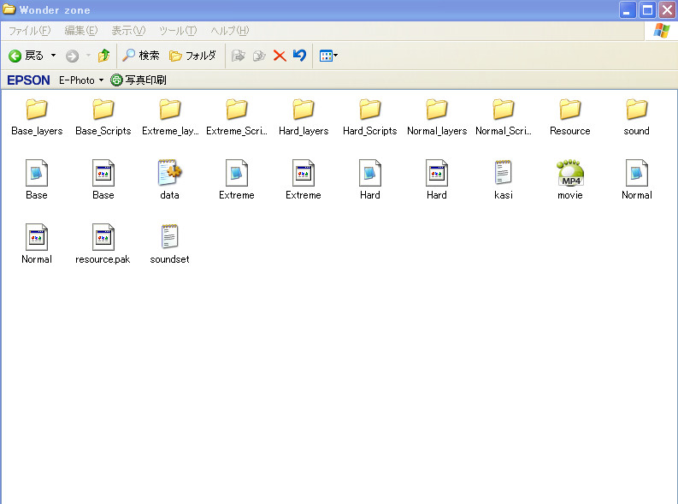Open the Back history dropdown arrow
The width and height of the screenshot is (678, 504).
pos(53,56)
